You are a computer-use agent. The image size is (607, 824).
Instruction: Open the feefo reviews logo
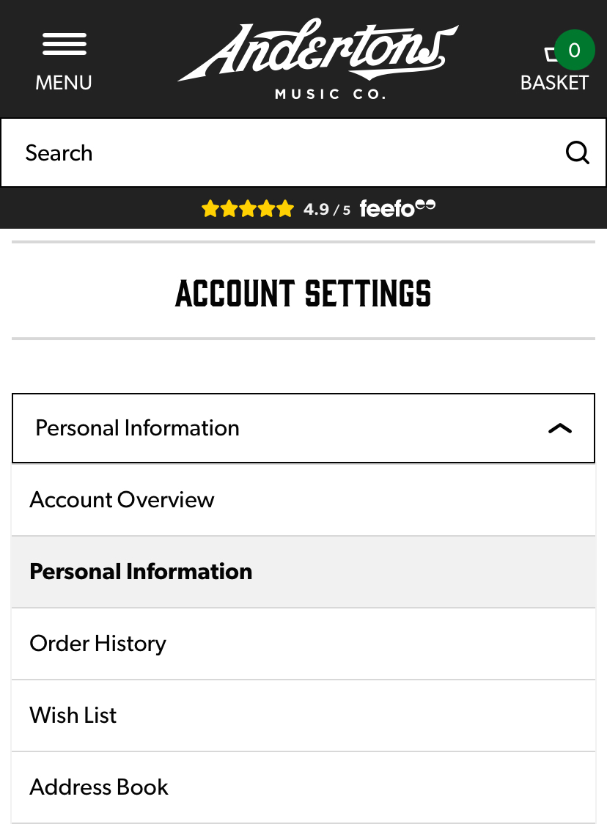397,208
